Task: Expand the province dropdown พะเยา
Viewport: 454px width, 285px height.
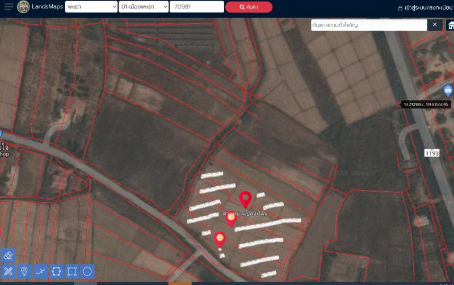Action: tap(90, 7)
